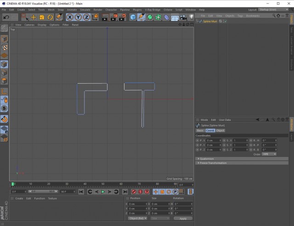Open viewport Display menu
The image size is (294, 226).
point(42,25)
